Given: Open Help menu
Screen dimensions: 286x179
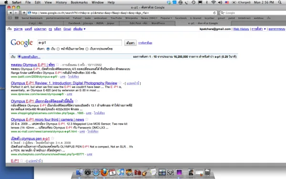Looking at the screenshot, I should point(111,2).
